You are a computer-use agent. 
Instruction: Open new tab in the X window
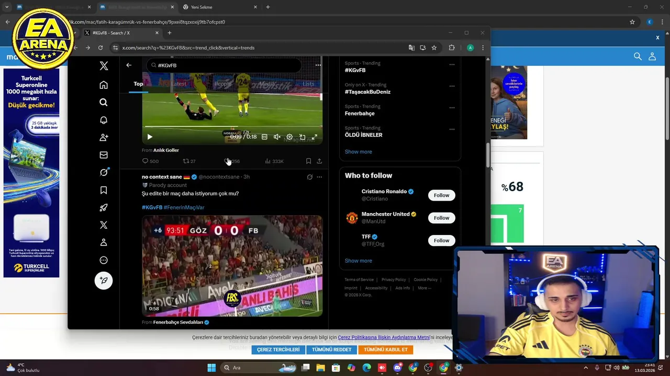tap(169, 33)
